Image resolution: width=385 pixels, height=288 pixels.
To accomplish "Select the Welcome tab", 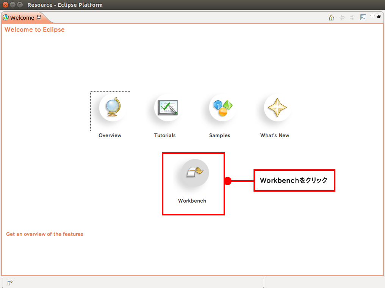I will coord(22,18).
